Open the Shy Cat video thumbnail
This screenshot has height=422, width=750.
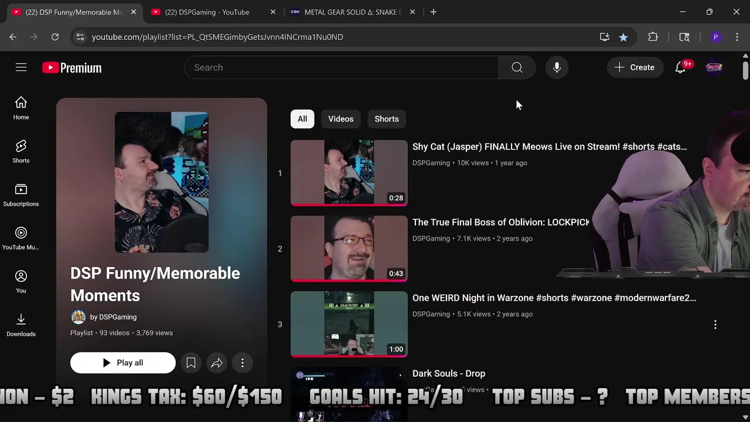[x=349, y=173]
